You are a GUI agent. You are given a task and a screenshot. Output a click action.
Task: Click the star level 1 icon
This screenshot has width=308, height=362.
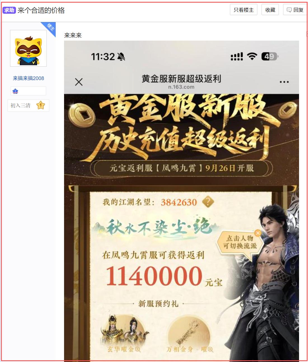coord(41,105)
